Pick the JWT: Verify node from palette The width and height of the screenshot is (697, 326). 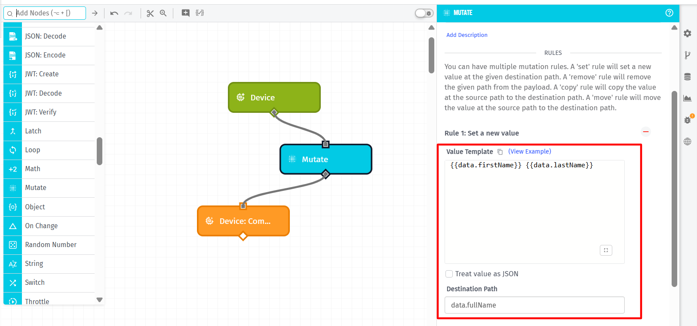pos(49,112)
